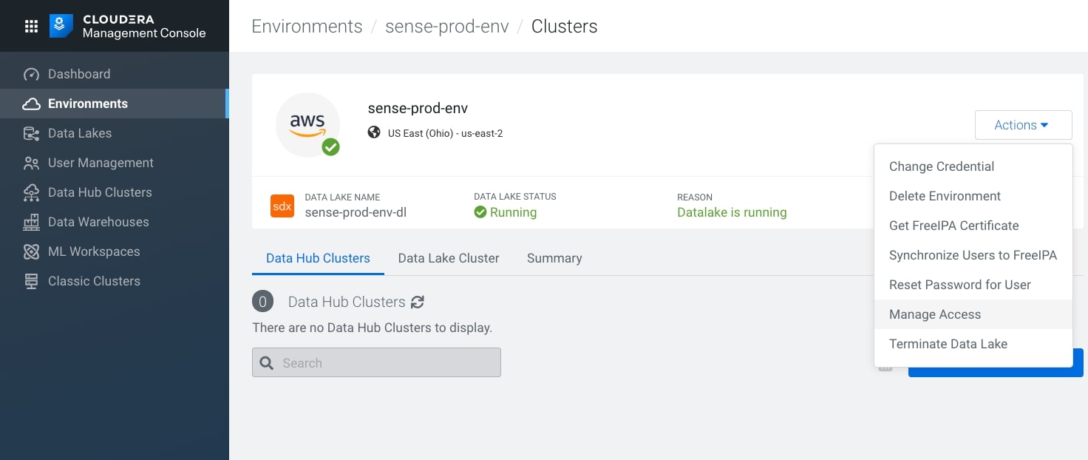The height and width of the screenshot is (460, 1088).
Task: Click the Management Console header title
Action: 144,33
